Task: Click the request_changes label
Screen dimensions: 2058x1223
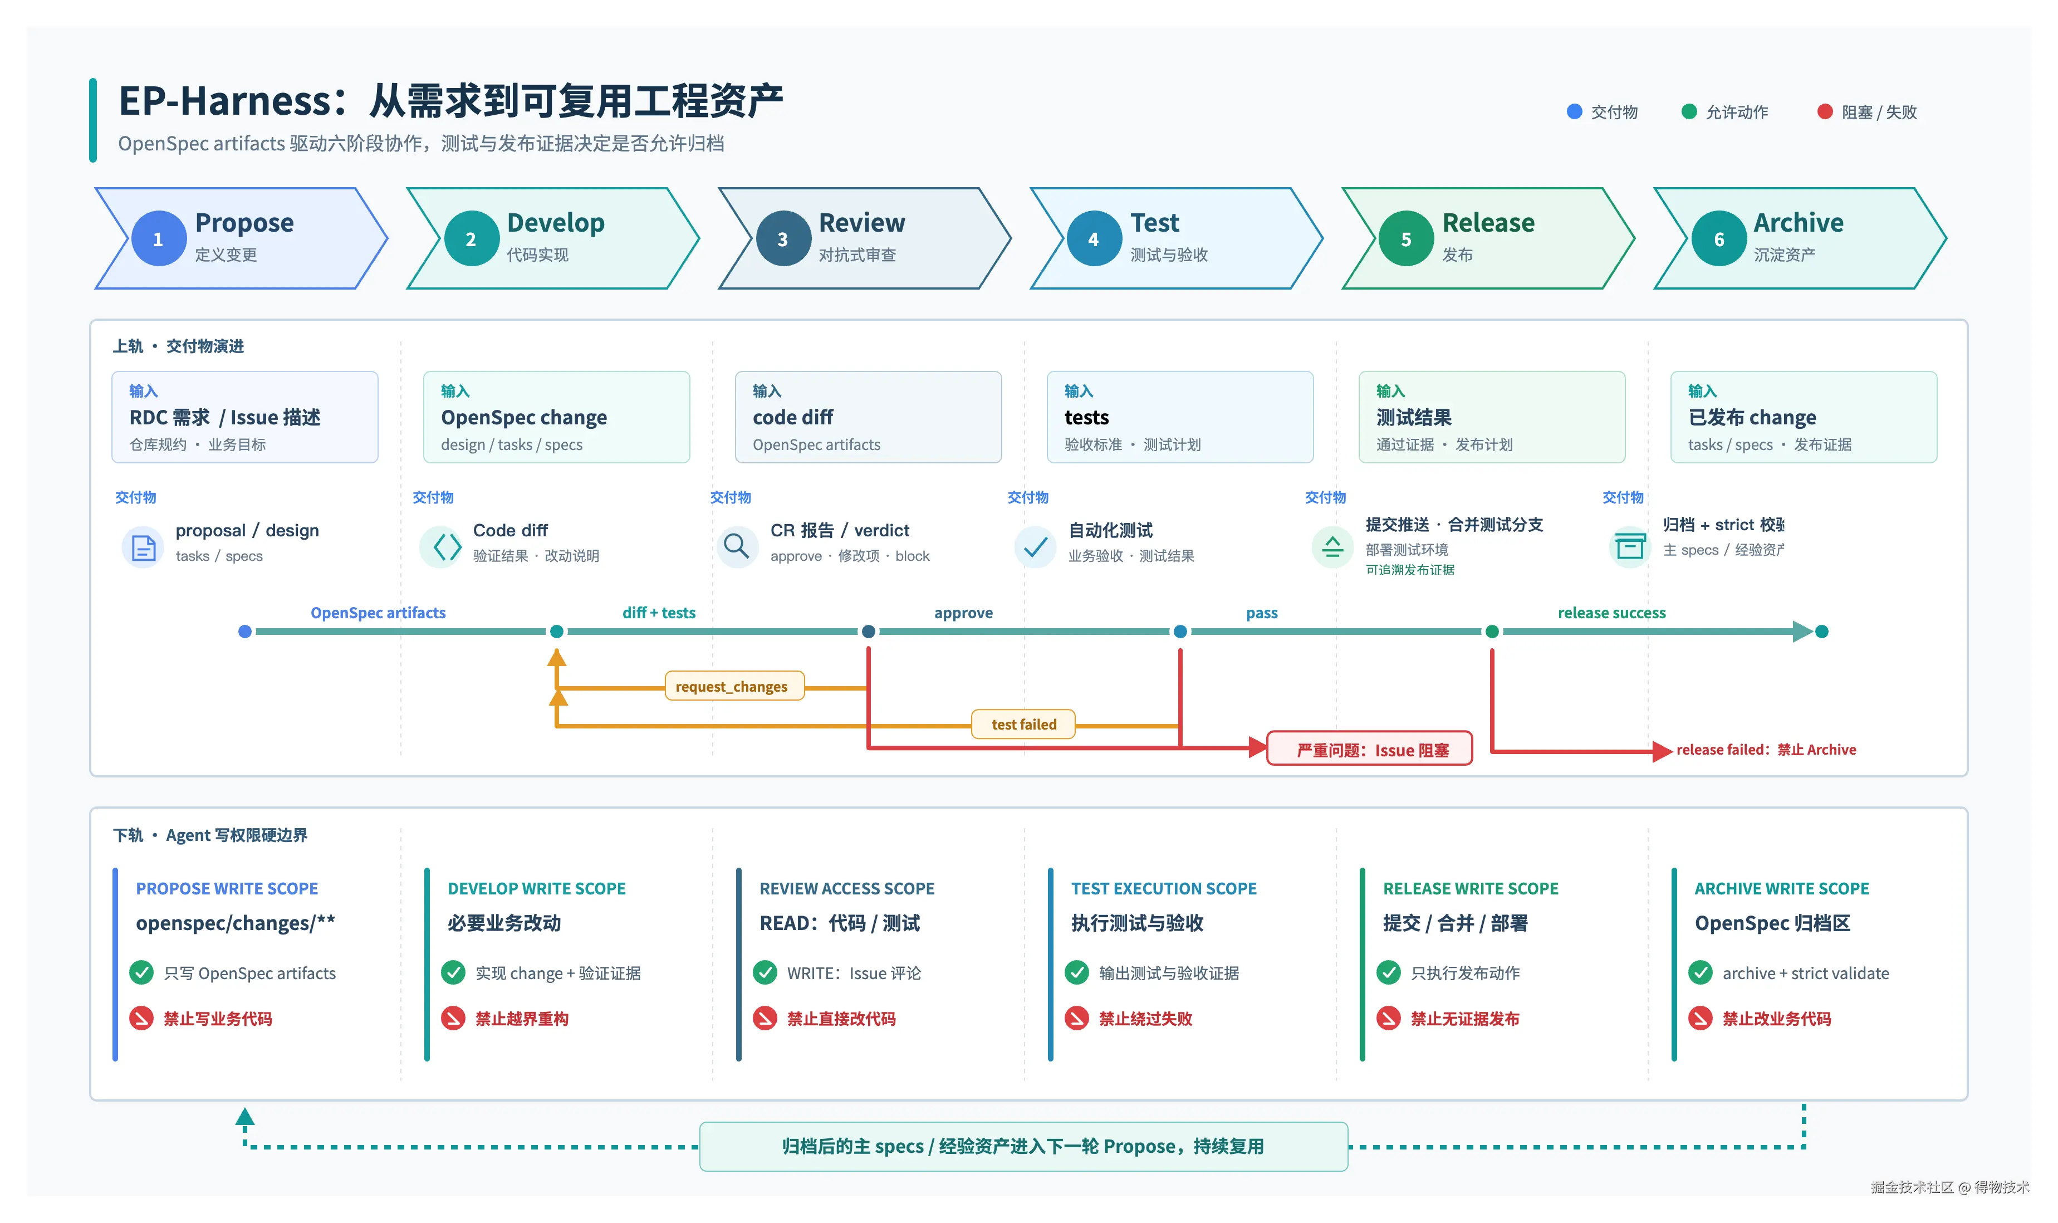Action: coord(734,687)
